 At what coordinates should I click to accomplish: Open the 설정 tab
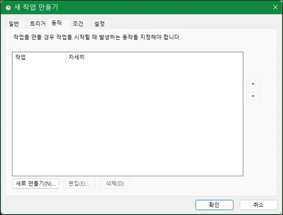[101, 24]
